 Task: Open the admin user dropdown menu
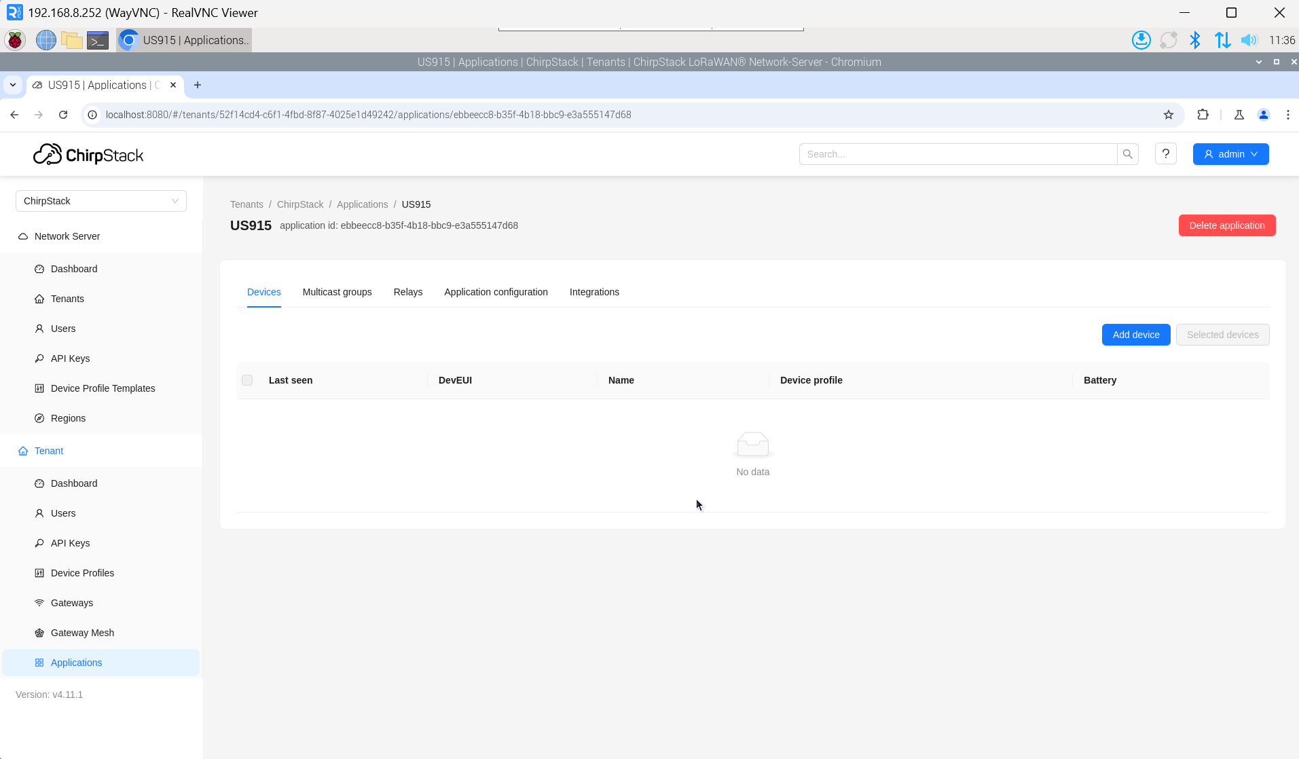point(1230,154)
